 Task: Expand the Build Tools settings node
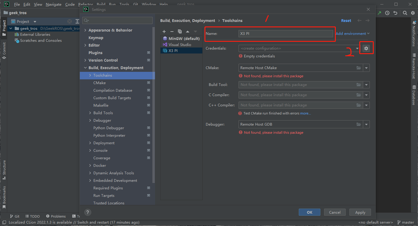tap(90, 113)
